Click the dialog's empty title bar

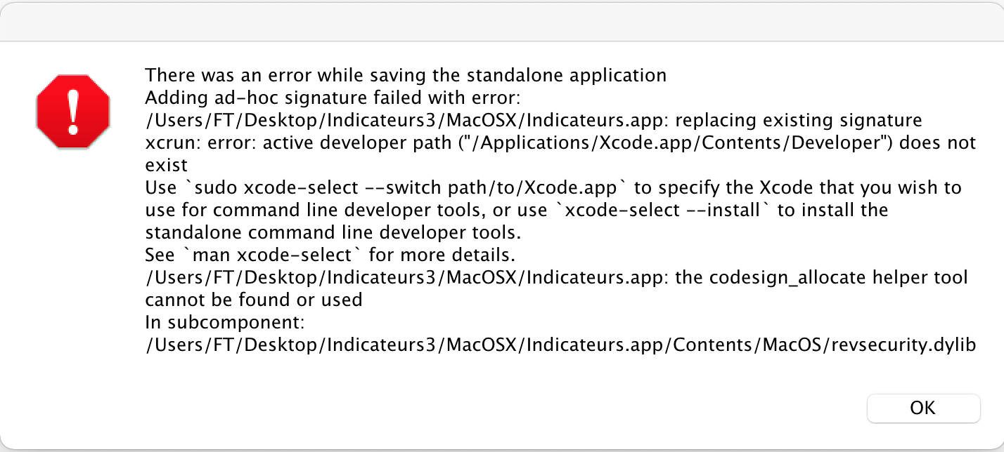coord(502,21)
